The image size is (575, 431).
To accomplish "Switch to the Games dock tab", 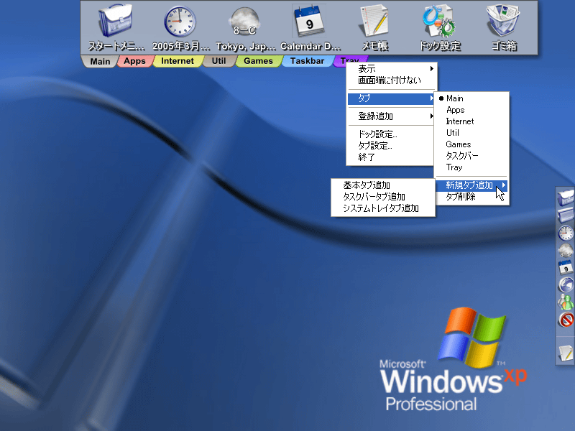I will 258,61.
